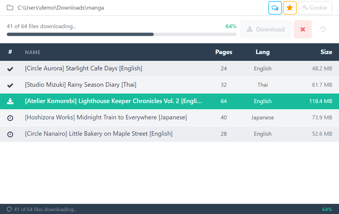Click the clock icon for Little Bakery row

click(x=10, y=134)
